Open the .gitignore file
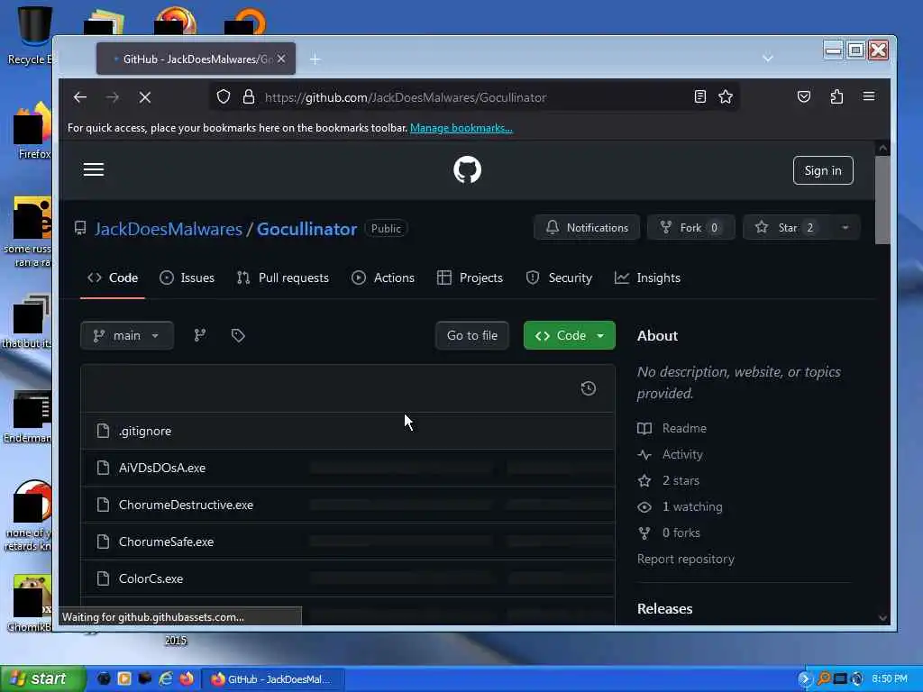 (145, 431)
